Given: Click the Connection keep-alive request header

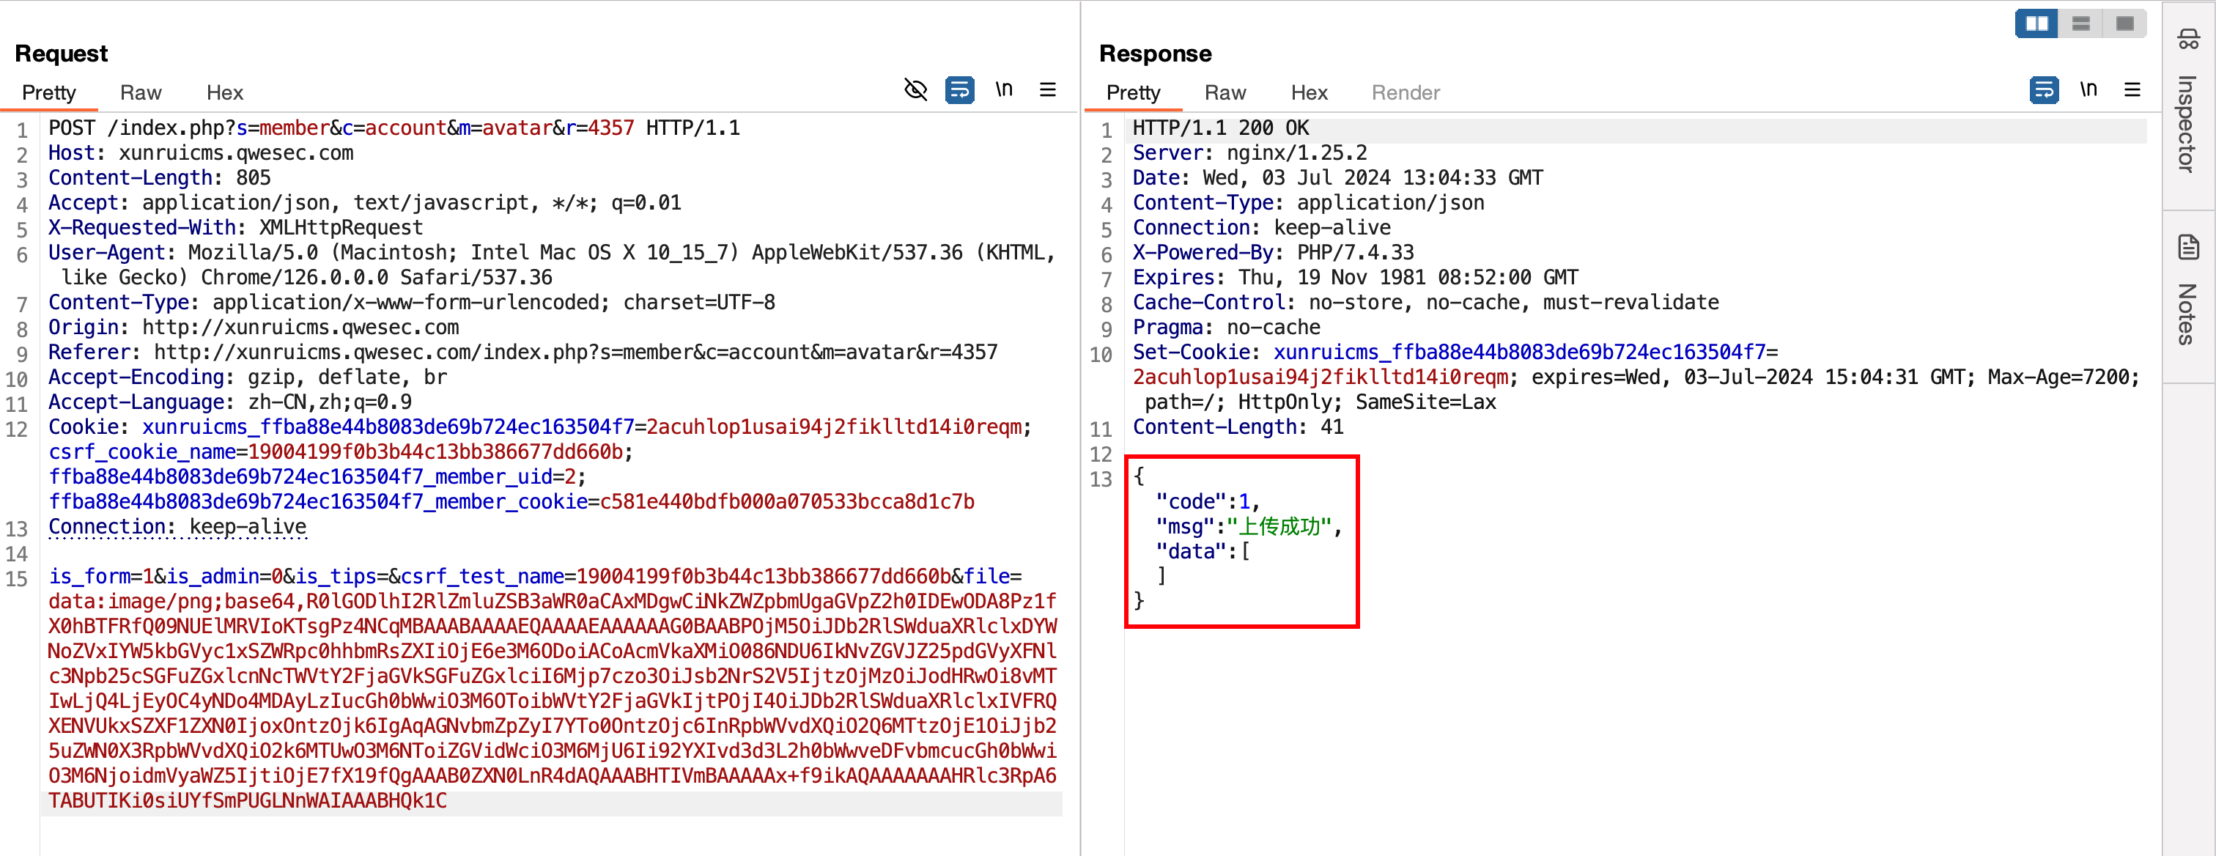Looking at the screenshot, I should coord(177,528).
